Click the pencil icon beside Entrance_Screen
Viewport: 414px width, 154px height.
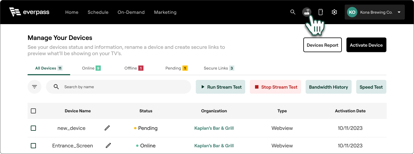coord(108,146)
